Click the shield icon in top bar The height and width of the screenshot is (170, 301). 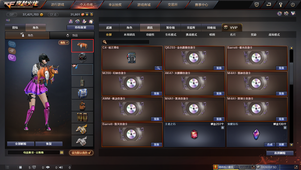256,5
